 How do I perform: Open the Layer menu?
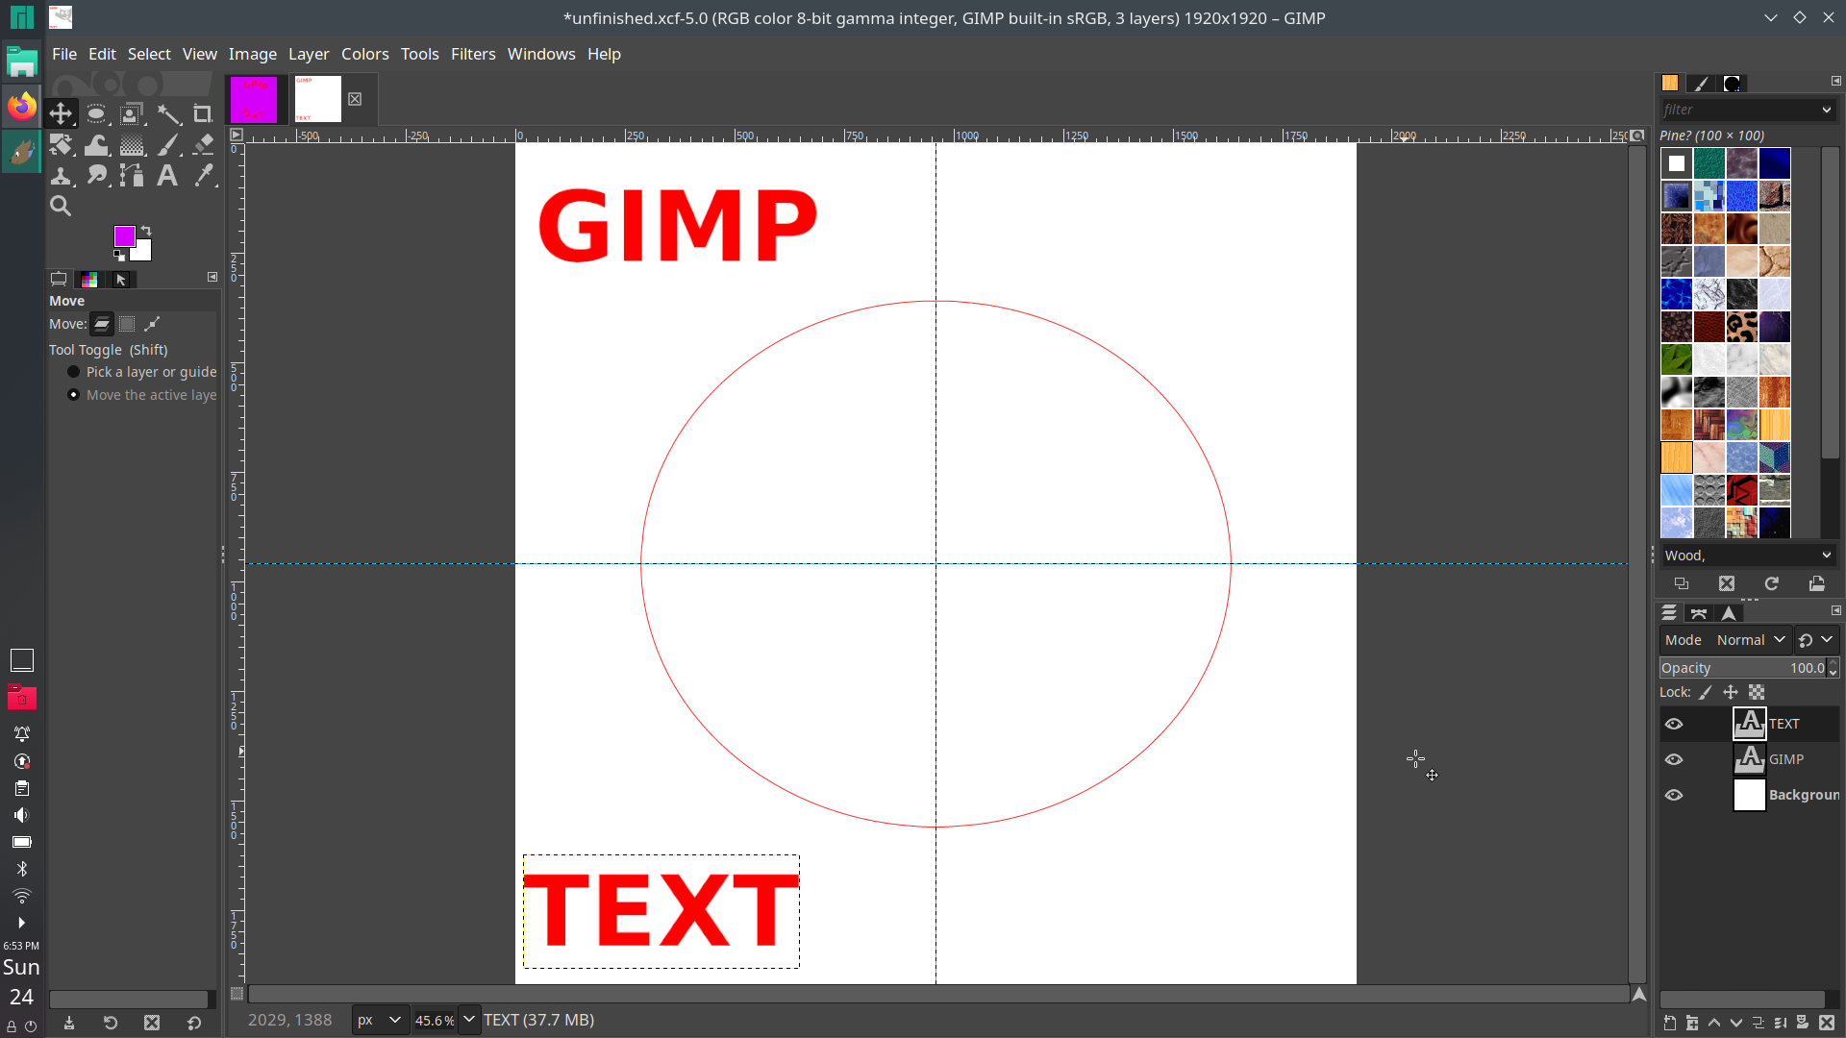309,54
